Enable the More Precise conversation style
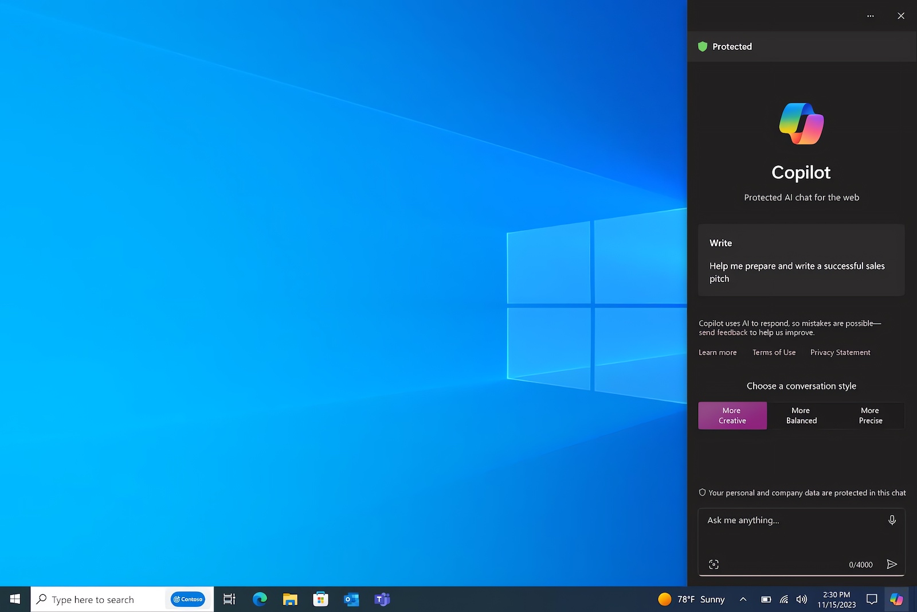This screenshot has width=917, height=612. (869, 415)
